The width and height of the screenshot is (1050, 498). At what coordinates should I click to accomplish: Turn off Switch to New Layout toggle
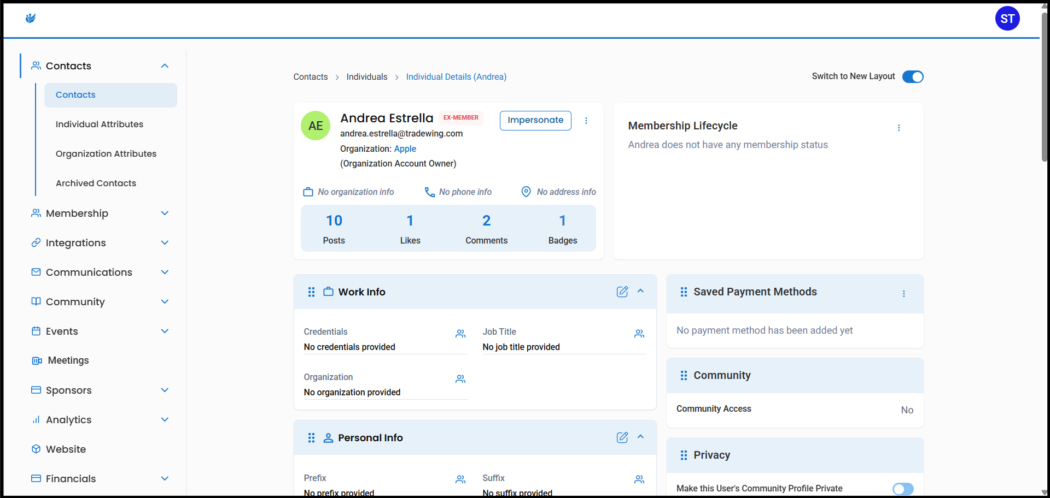click(x=913, y=77)
